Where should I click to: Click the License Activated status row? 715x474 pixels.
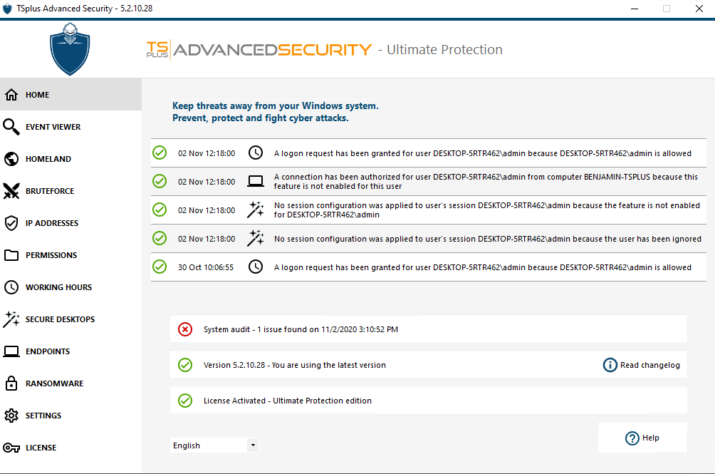pos(288,401)
